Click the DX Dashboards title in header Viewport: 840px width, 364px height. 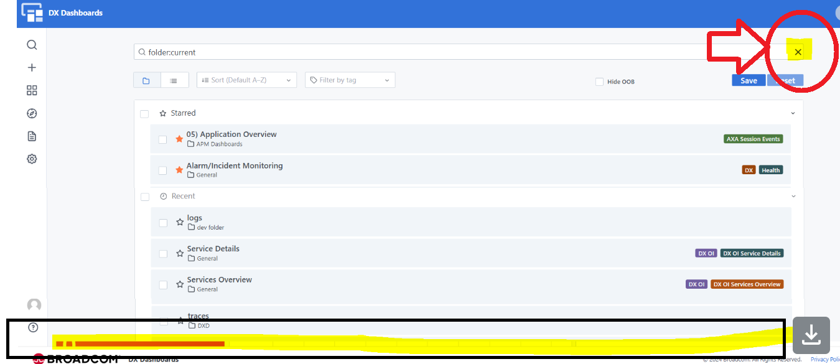point(76,12)
